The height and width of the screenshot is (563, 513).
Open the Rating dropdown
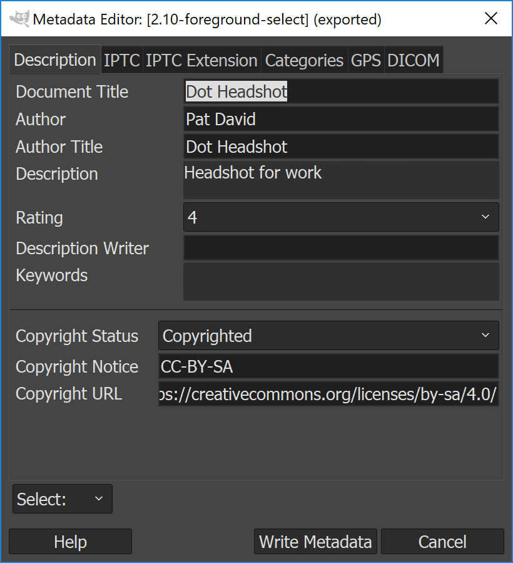coord(341,217)
